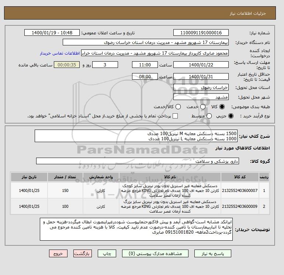
Task: Click the مشاهده مدارک پیوستی button
Action: pyautogui.click(x=155, y=254)
